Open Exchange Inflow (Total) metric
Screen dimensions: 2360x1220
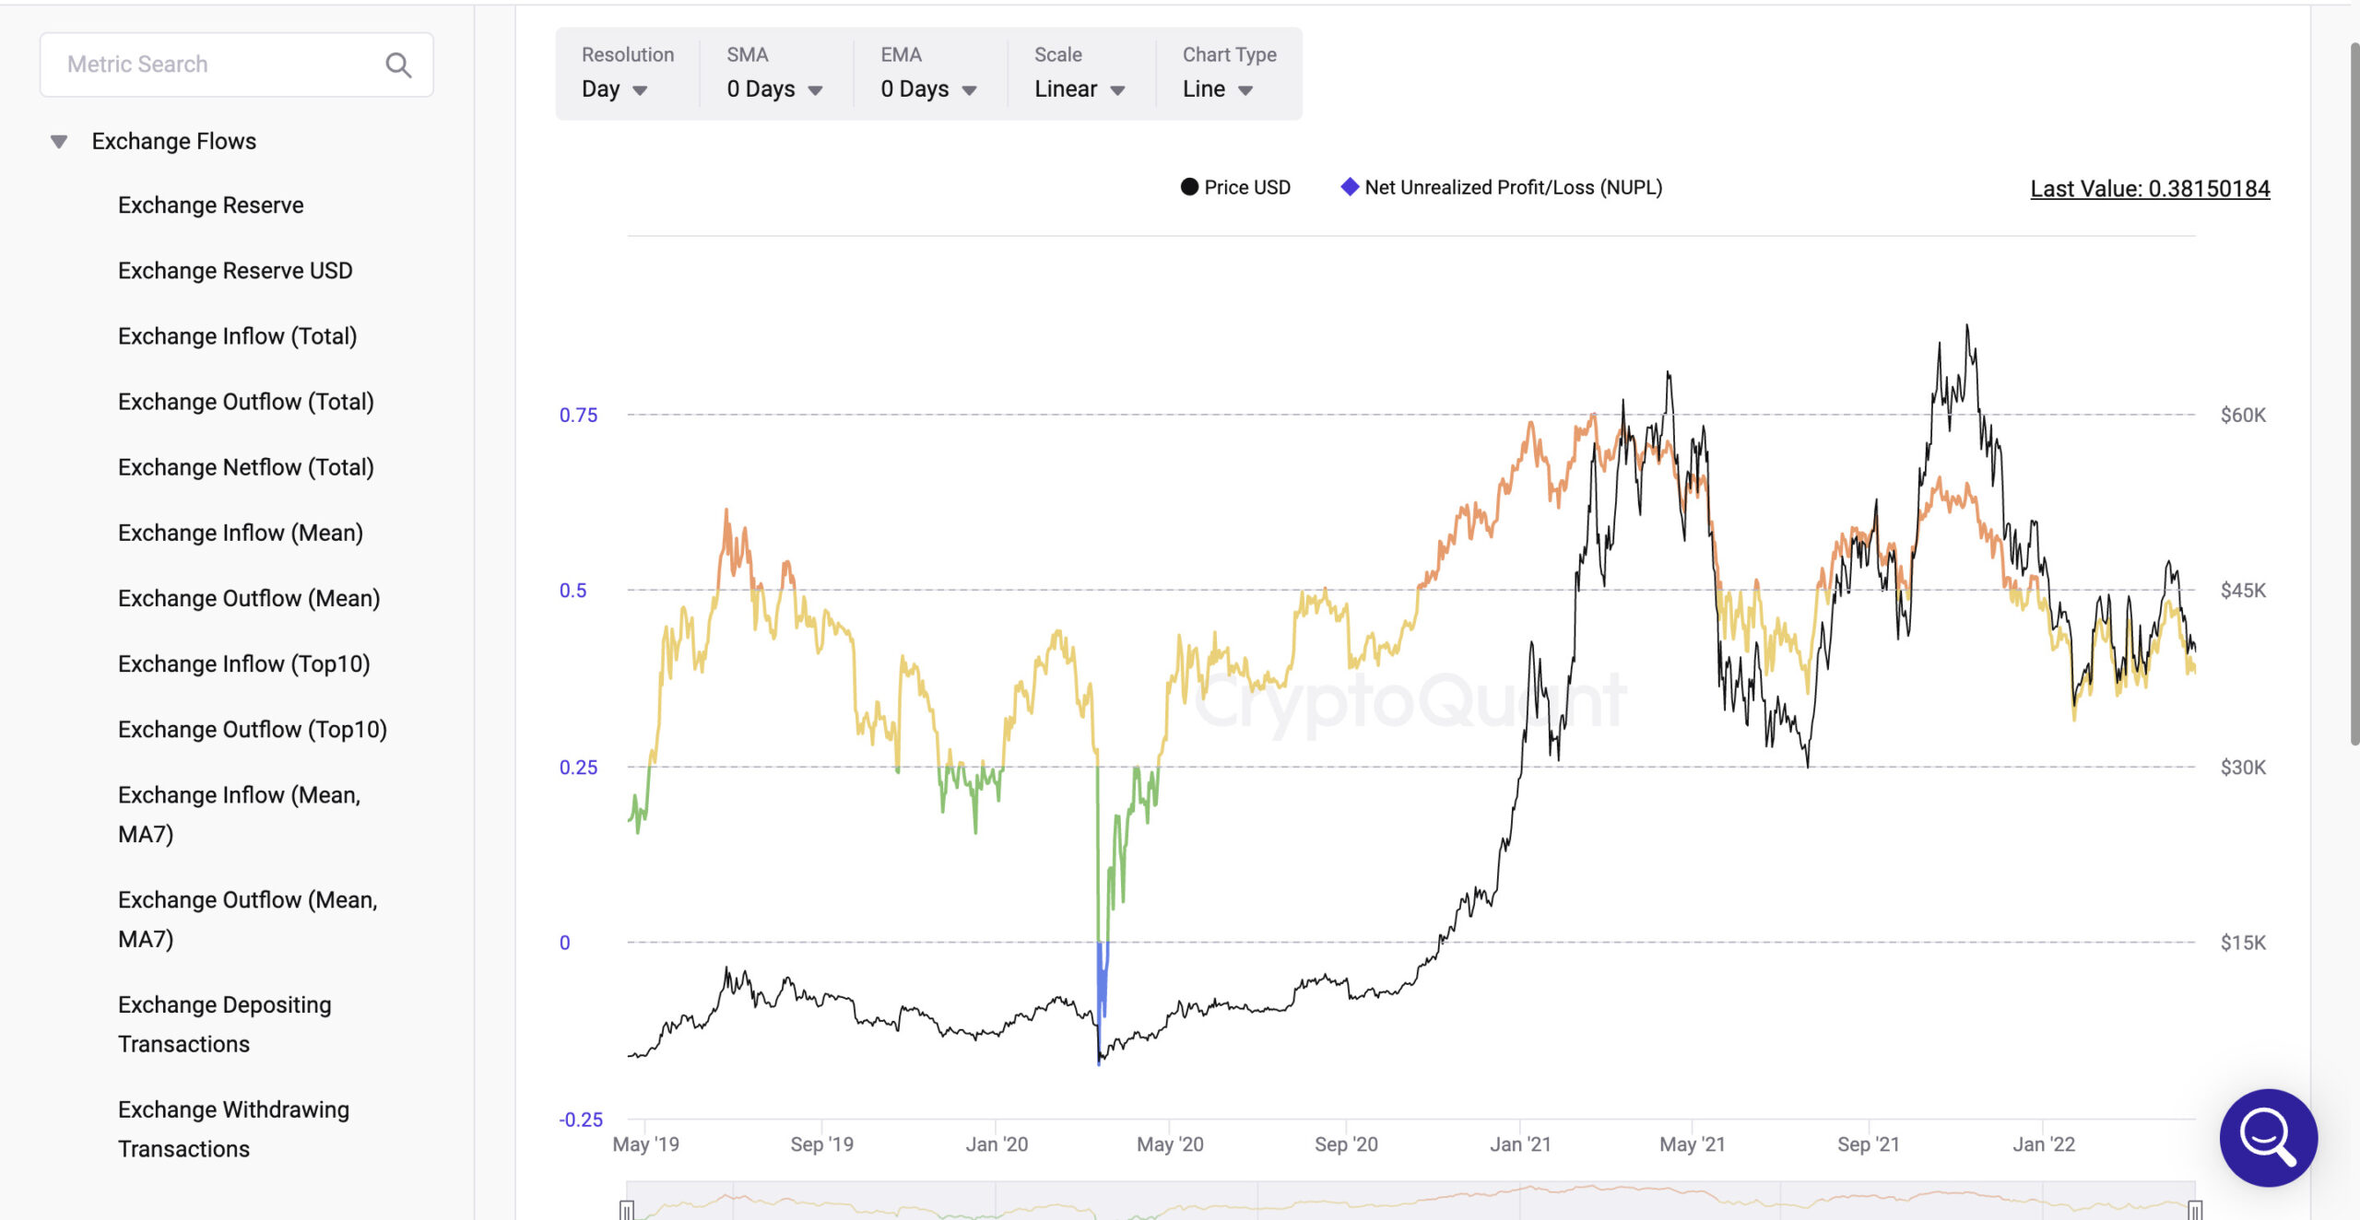pyautogui.click(x=237, y=336)
